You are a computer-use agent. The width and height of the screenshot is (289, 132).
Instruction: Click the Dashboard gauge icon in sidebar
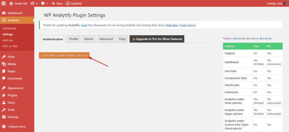click(x=4, y=13)
